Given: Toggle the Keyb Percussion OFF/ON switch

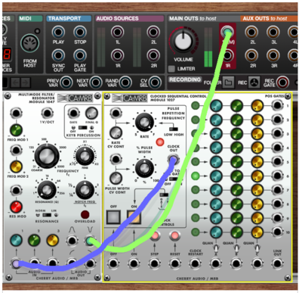Looking at the screenshot, I should coord(82,128).
